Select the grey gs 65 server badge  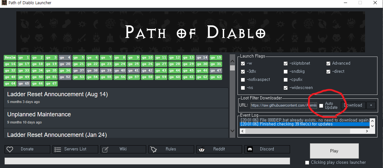coord(24,84)
